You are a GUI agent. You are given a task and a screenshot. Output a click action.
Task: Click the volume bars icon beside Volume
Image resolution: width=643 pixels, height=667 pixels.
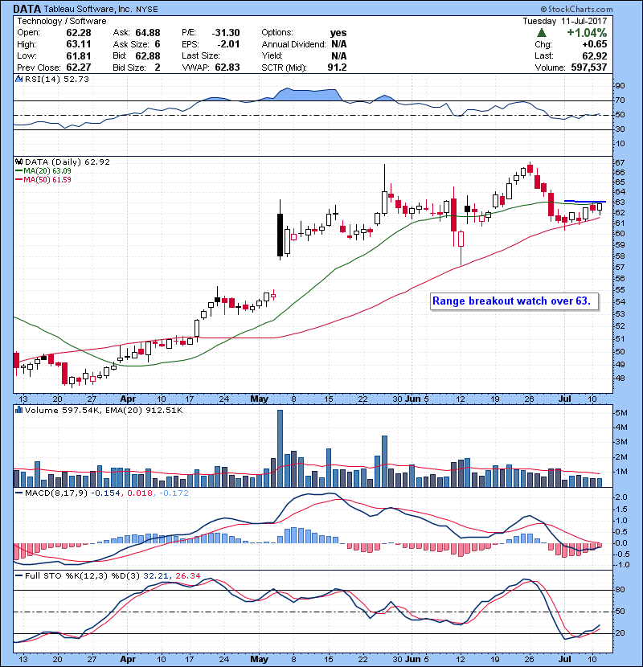pos(18,410)
